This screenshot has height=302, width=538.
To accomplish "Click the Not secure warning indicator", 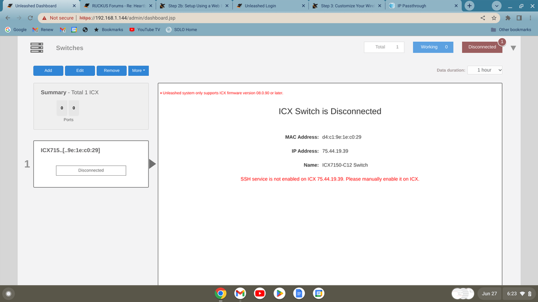I will pos(58,18).
